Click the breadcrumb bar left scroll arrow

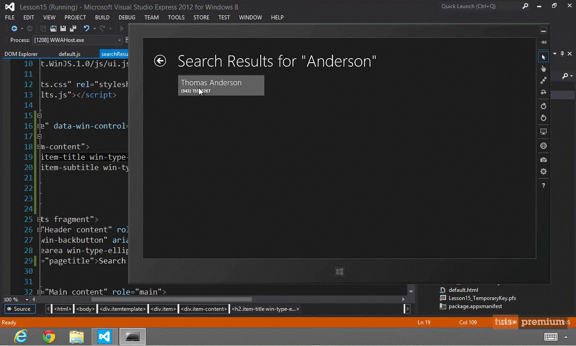coord(48,309)
